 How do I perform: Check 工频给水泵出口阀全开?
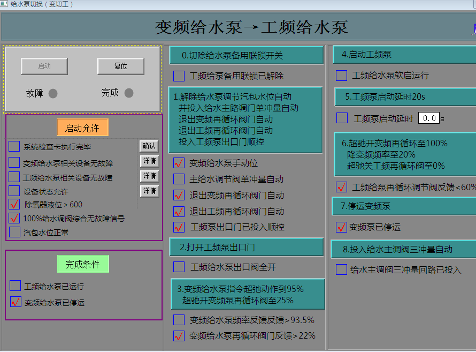click(179, 267)
